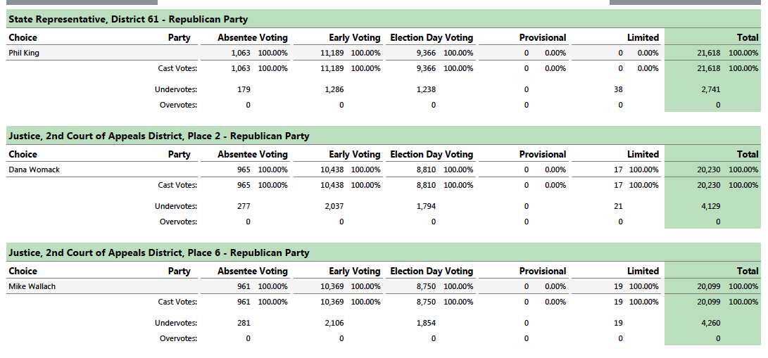The width and height of the screenshot is (768, 358).
Task: Click Mike Wallach's Election Day count 8,750
Action: click(426, 286)
